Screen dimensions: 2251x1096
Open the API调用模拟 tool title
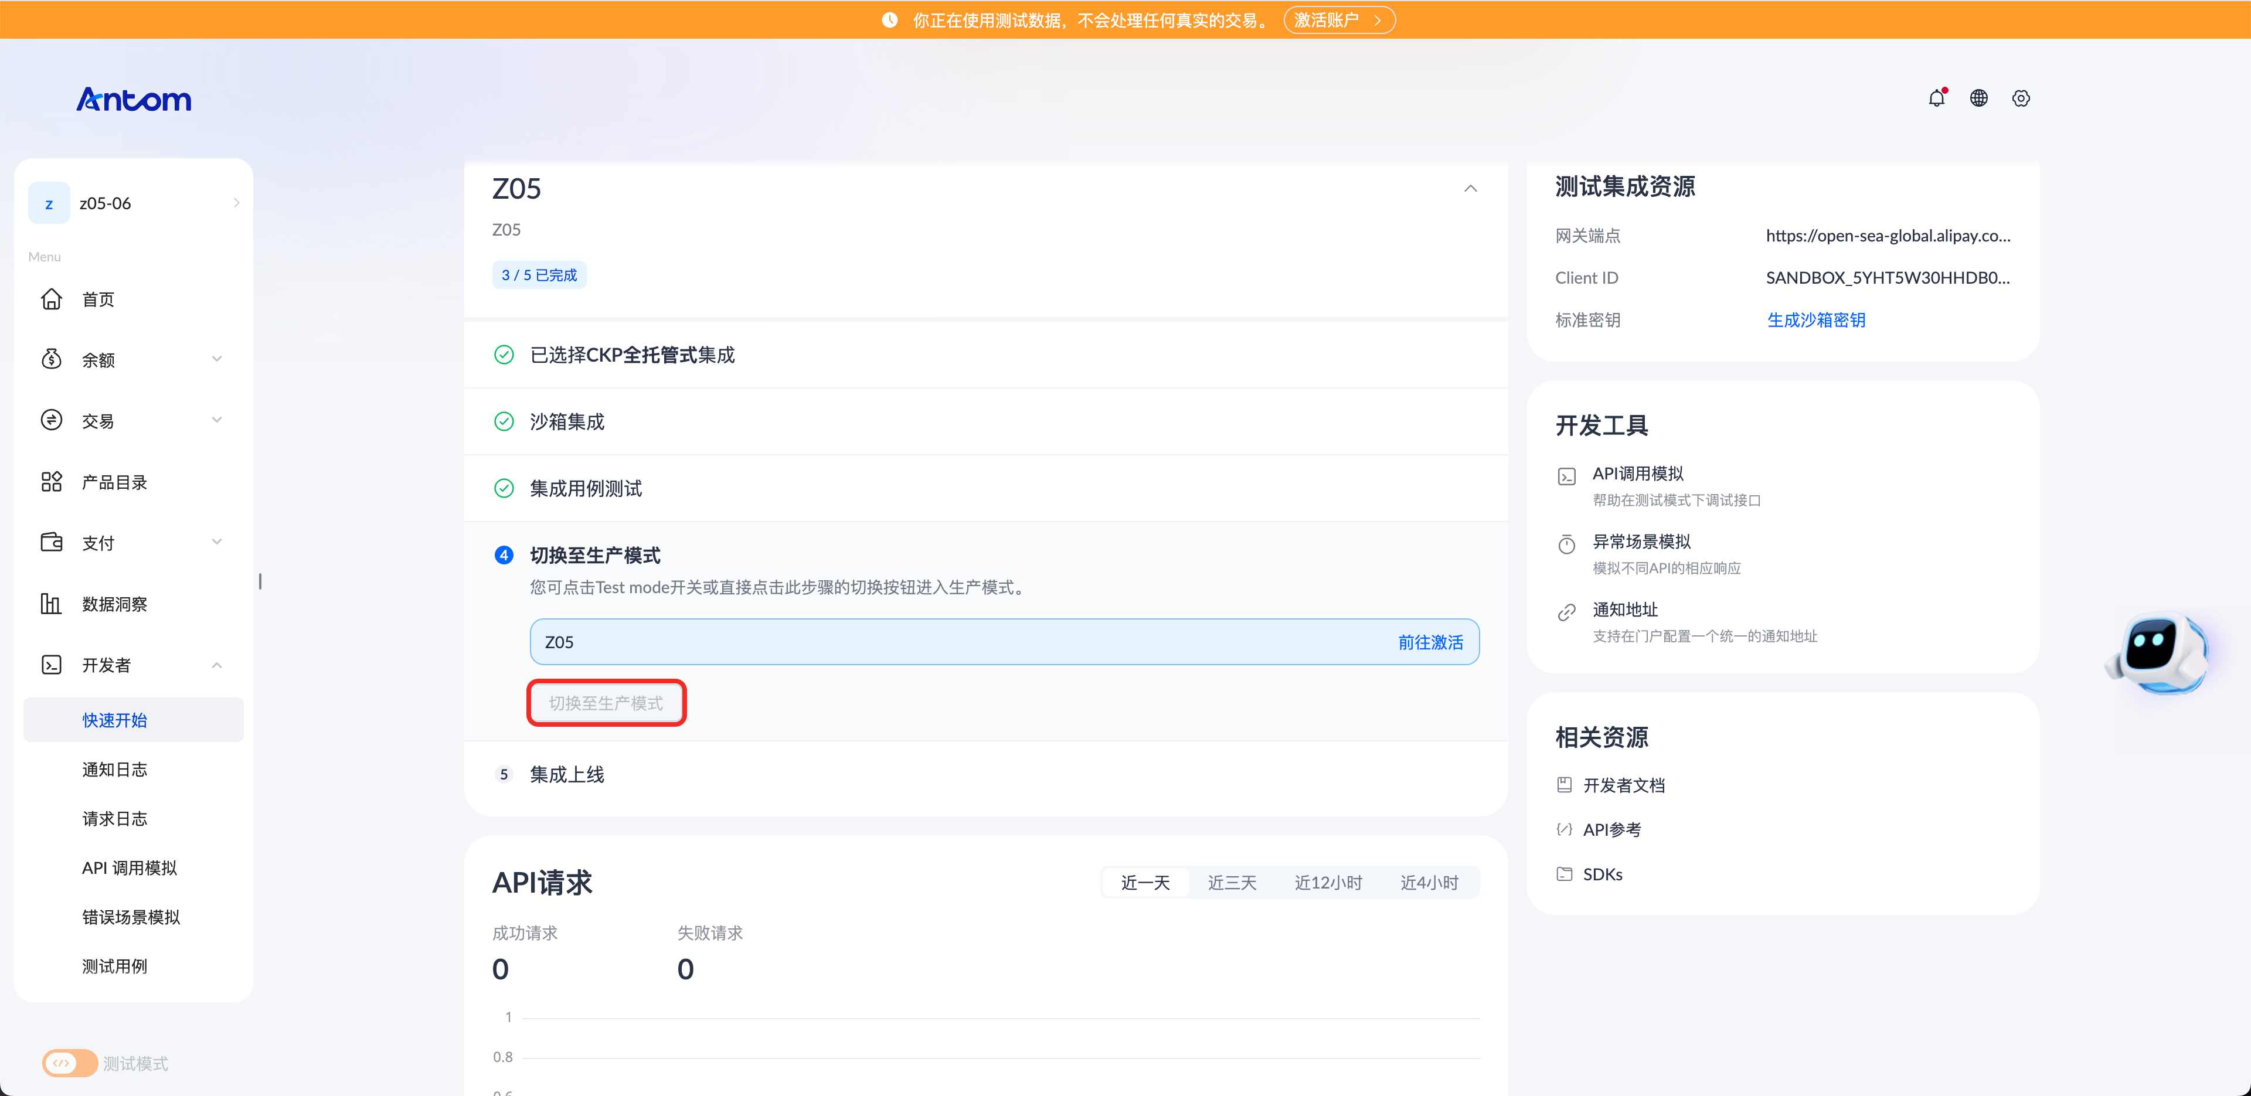pyautogui.click(x=1638, y=473)
